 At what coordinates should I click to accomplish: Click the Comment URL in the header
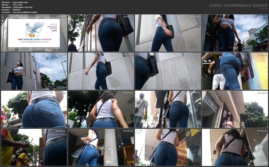[25, 13]
